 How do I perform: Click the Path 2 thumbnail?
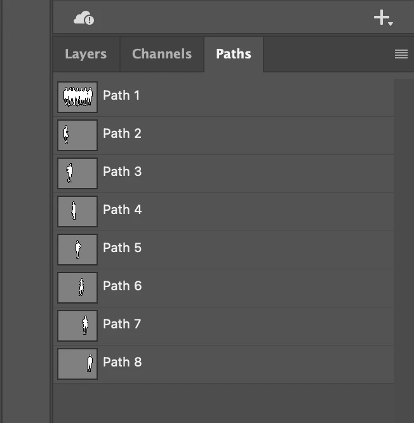click(77, 135)
